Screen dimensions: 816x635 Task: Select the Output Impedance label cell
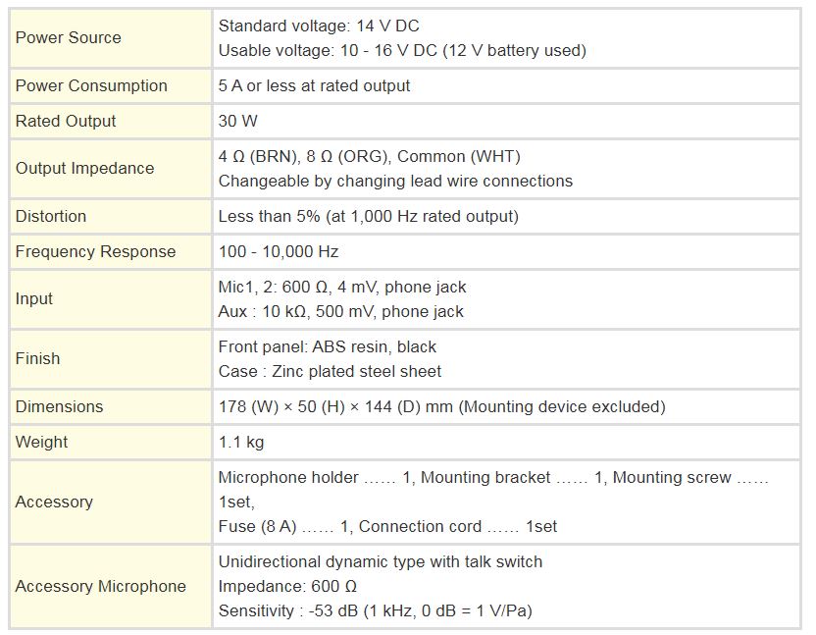[x=110, y=168]
